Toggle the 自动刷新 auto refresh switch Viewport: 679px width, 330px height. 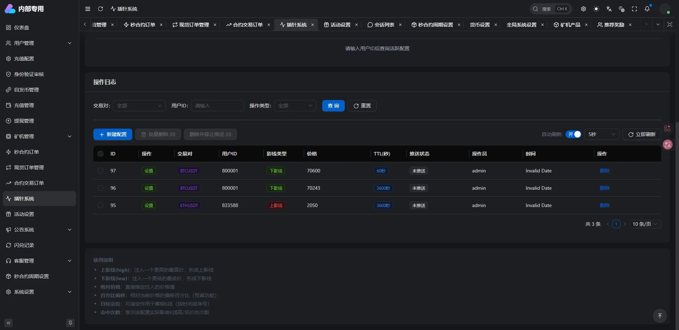click(573, 134)
